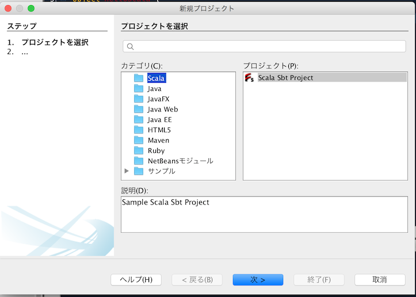
Task: Click the Ruby folder icon
Action: click(138, 151)
